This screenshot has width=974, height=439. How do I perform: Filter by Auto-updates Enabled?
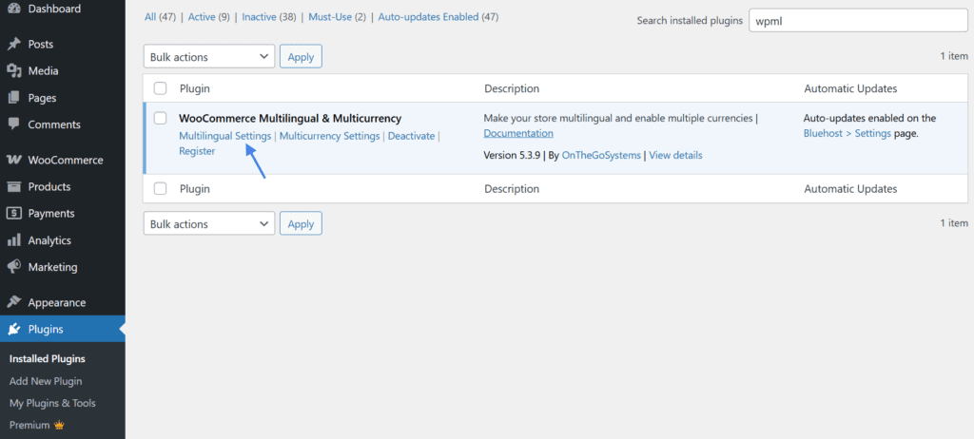(x=438, y=17)
